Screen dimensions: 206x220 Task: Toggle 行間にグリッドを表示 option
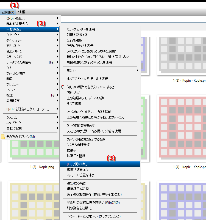[x=100, y=46]
